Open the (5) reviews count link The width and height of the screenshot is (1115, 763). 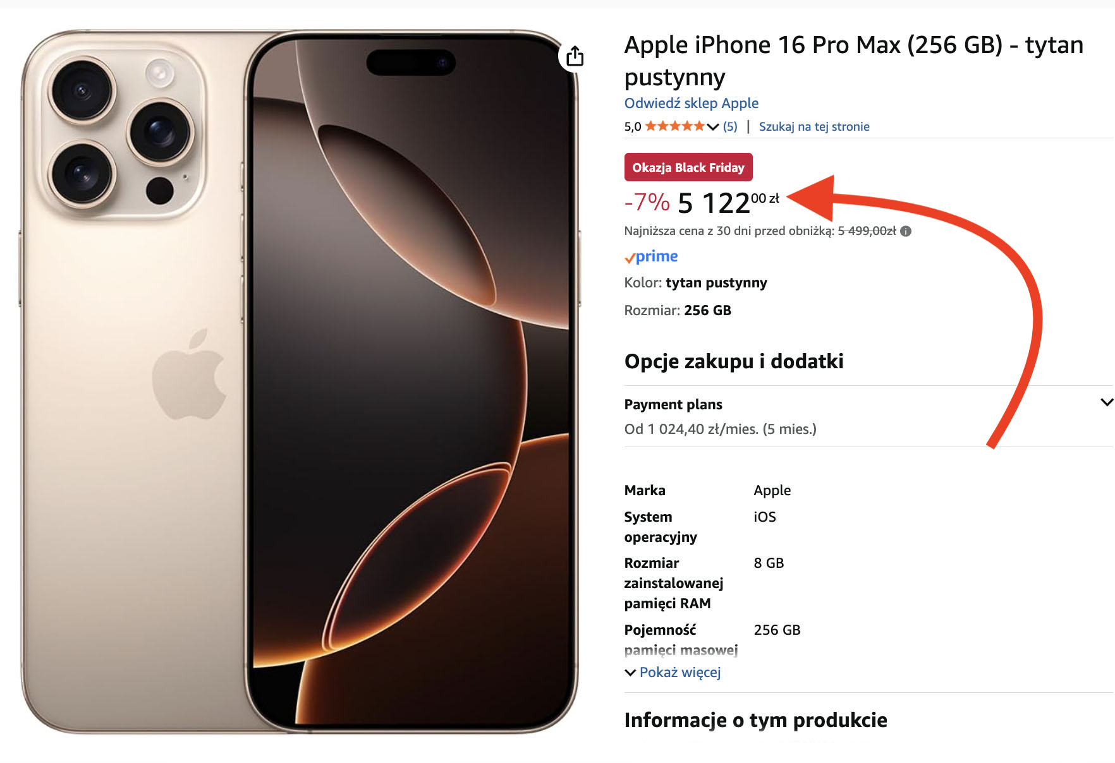[730, 126]
